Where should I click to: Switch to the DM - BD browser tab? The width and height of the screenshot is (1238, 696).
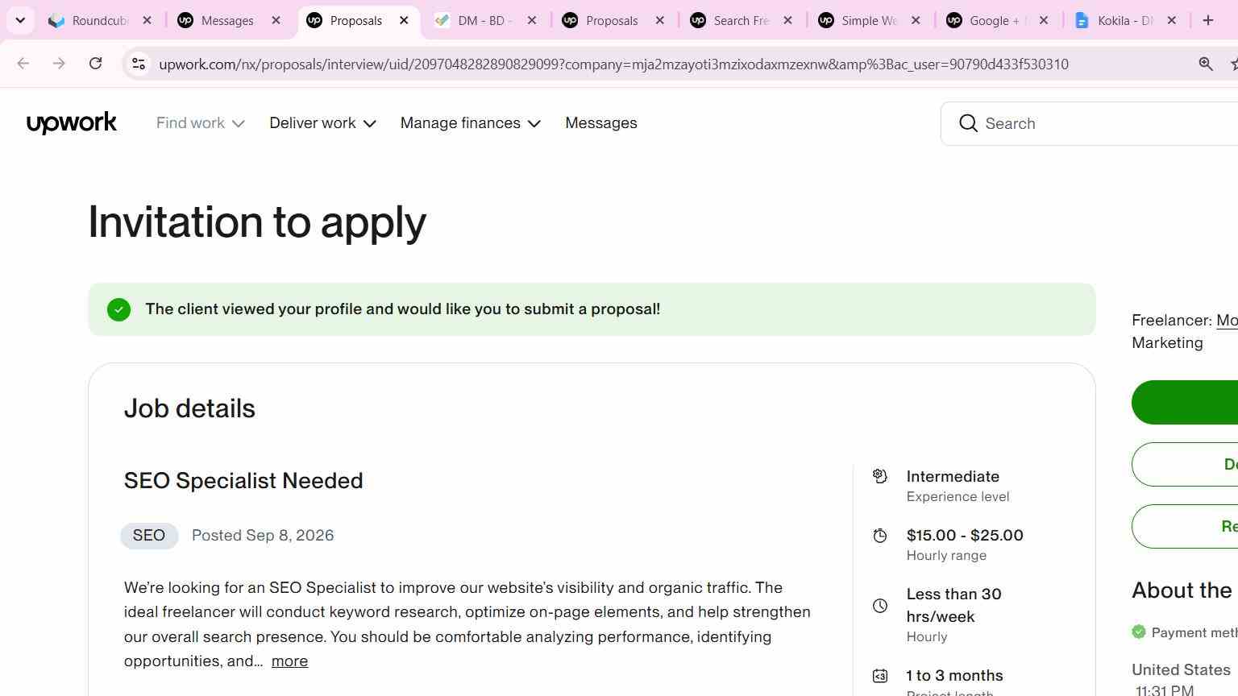(x=484, y=20)
